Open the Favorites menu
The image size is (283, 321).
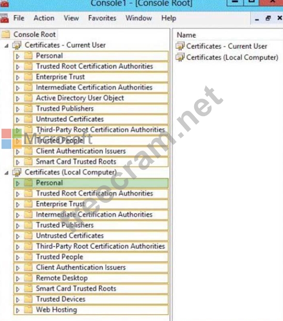(x=102, y=18)
